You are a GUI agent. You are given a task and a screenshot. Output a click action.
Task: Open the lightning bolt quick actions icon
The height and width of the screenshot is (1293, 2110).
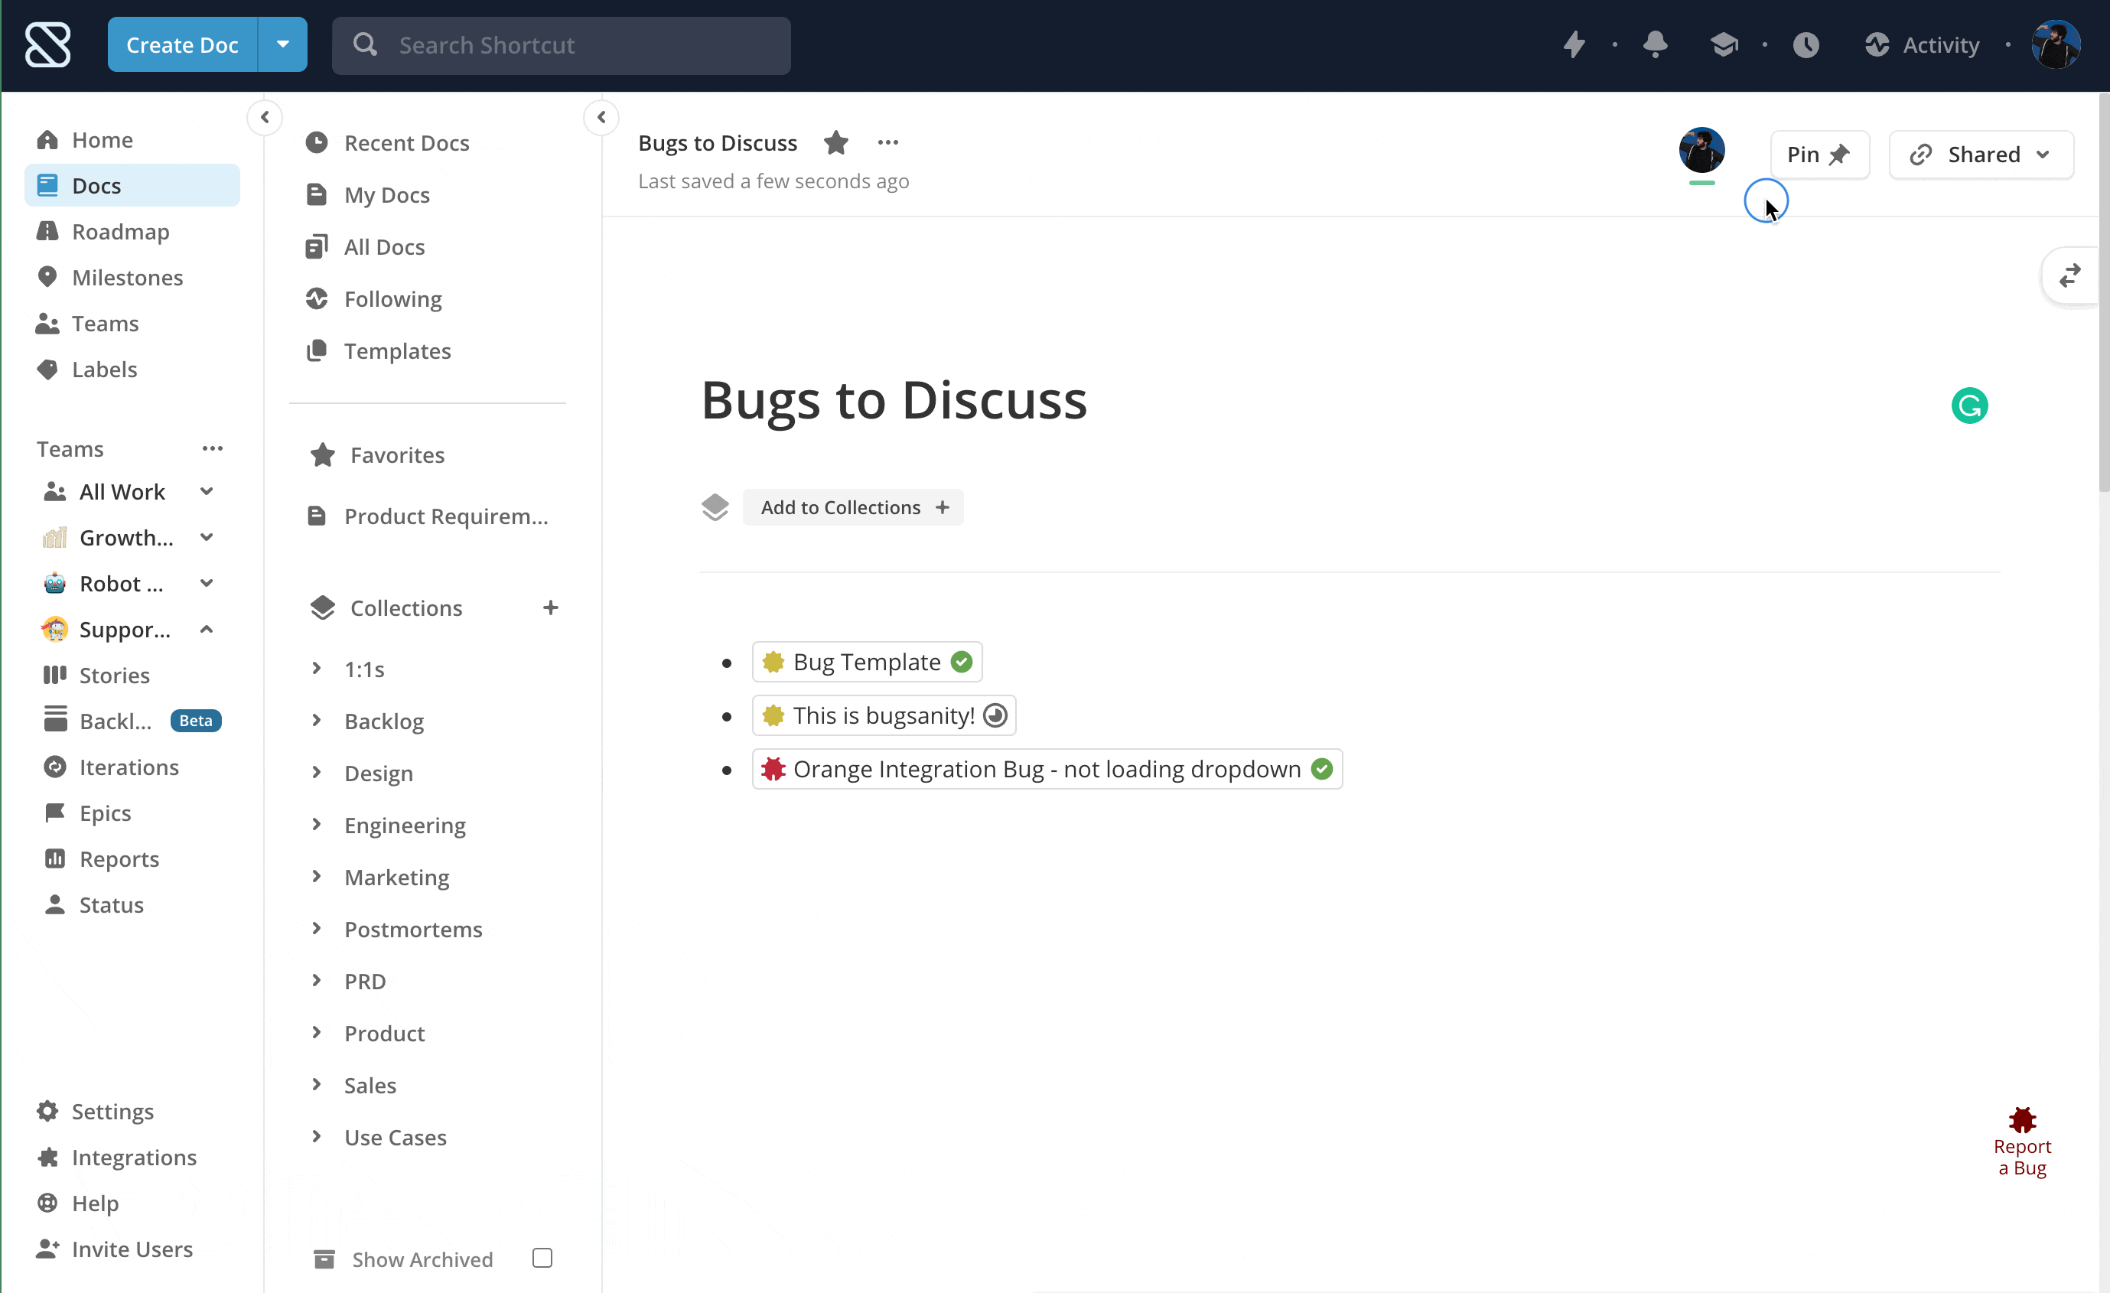[x=1574, y=44]
